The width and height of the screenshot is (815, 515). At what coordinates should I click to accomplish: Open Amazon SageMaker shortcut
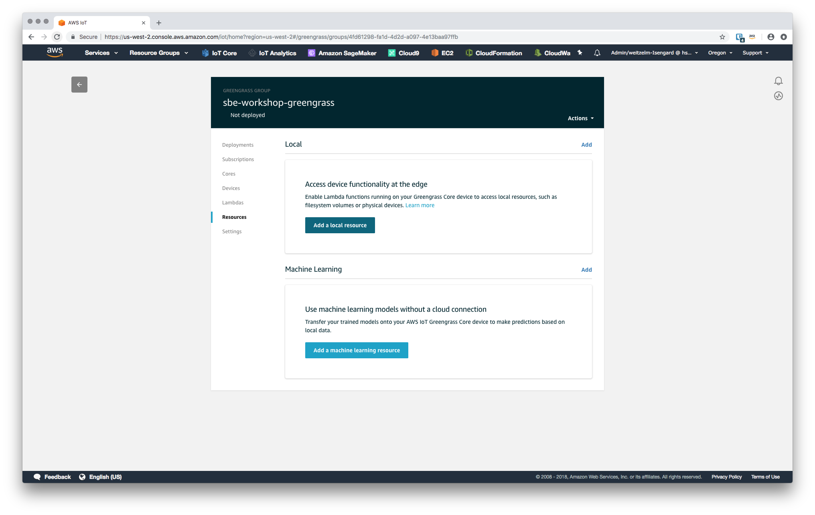tap(342, 53)
